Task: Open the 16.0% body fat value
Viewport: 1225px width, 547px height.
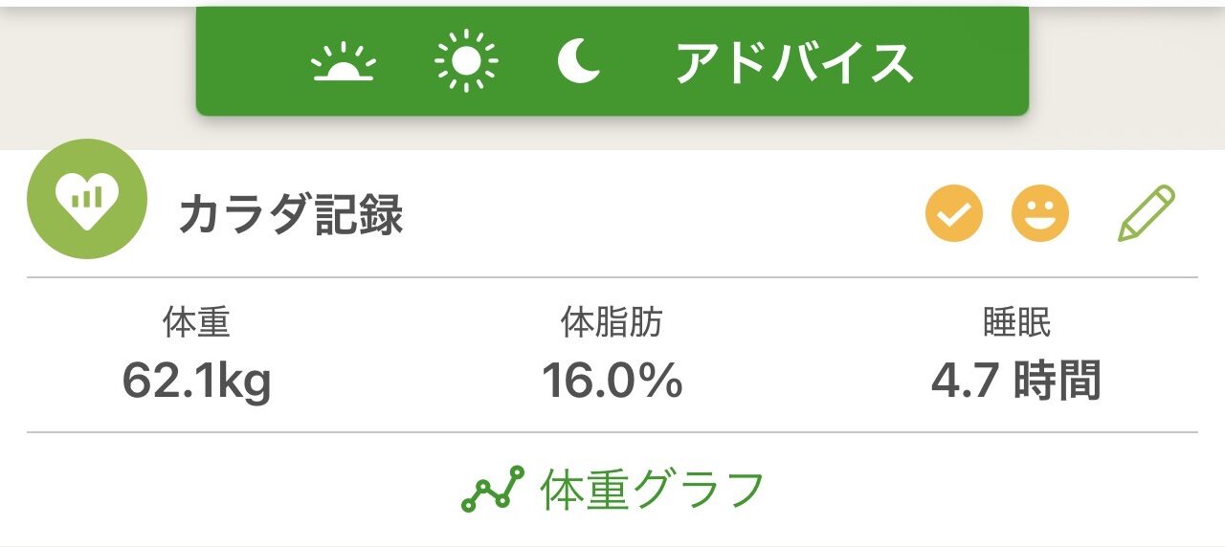Action: 612,381
